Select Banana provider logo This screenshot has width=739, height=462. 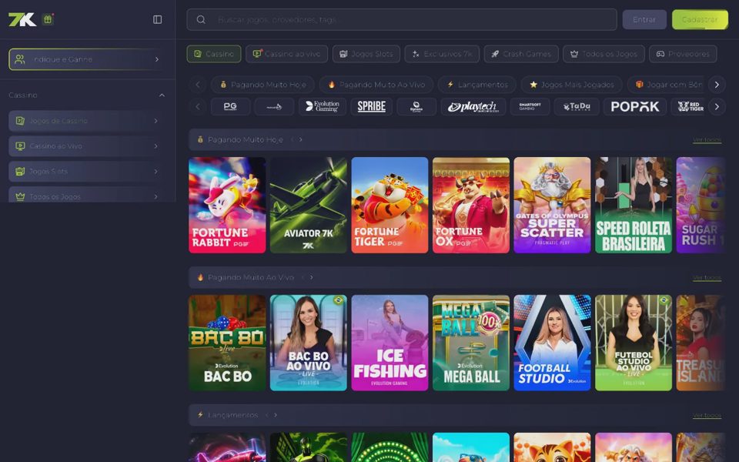click(416, 106)
